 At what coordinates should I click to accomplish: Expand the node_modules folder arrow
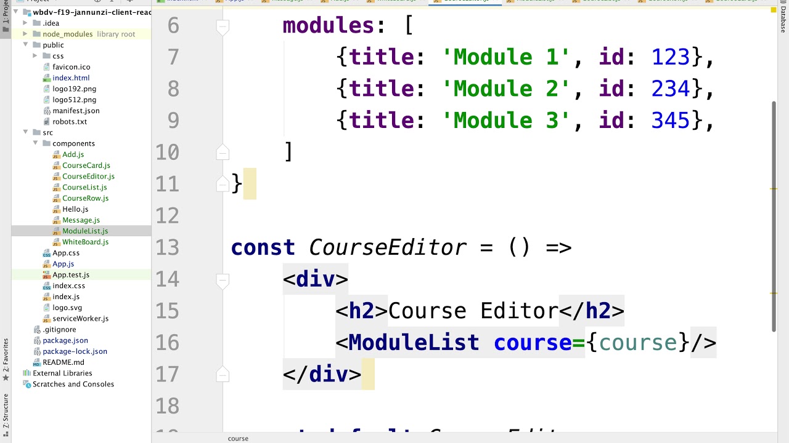(x=26, y=34)
